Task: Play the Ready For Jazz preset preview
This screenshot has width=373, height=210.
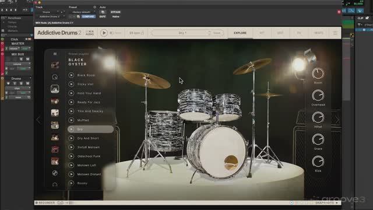Action: coord(71,102)
